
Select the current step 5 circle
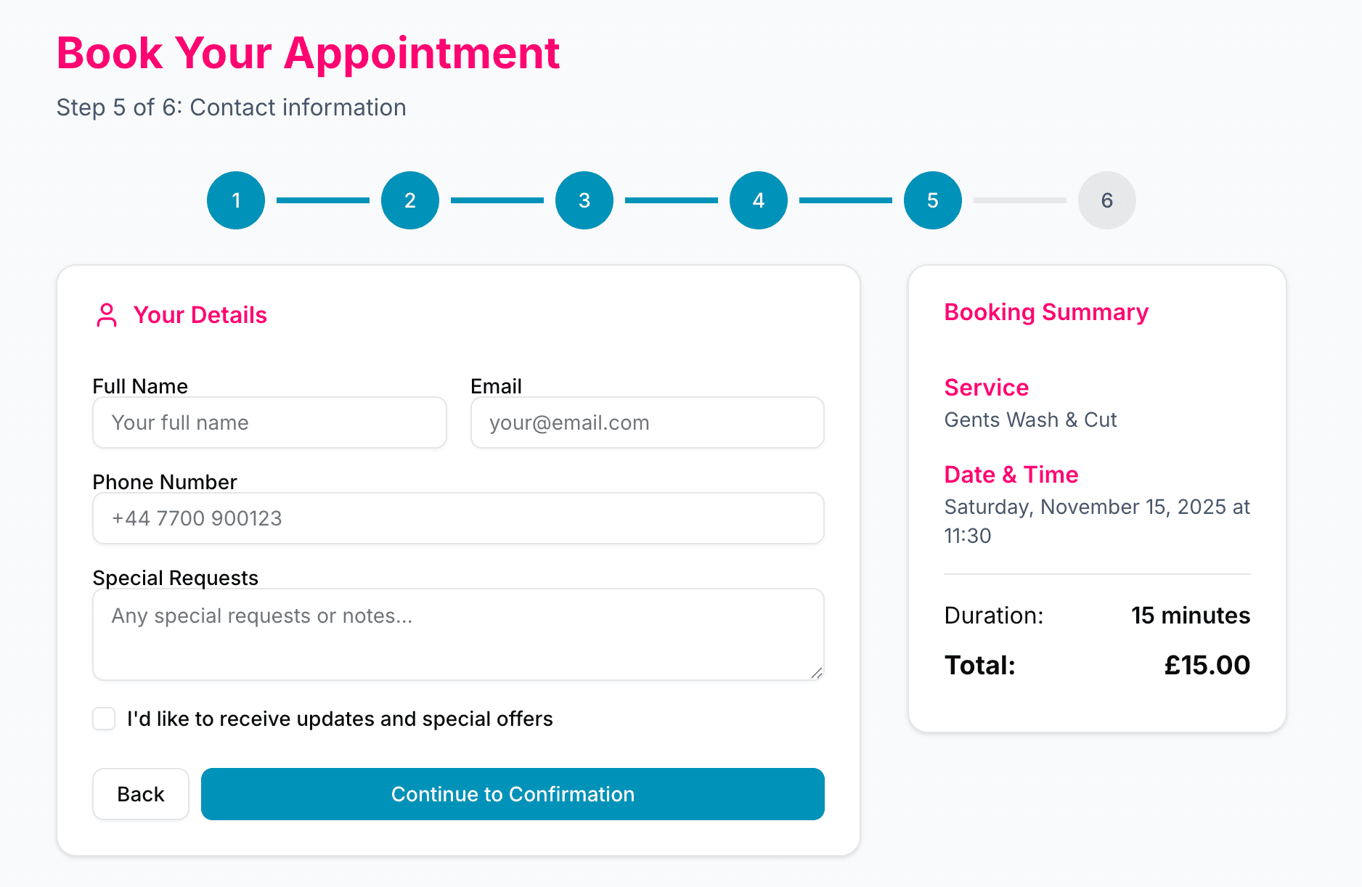(x=932, y=200)
